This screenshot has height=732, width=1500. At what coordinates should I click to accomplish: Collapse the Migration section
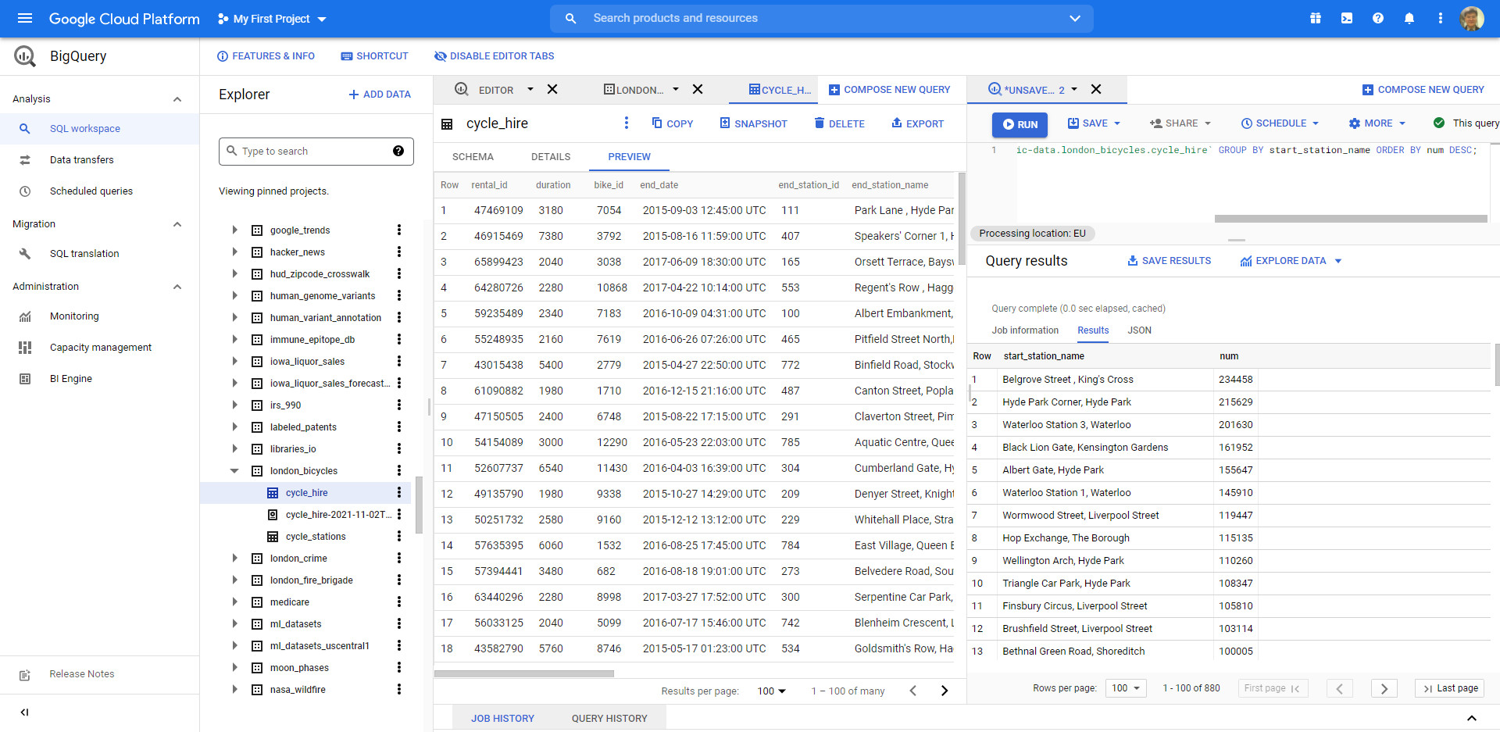click(x=177, y=224)
